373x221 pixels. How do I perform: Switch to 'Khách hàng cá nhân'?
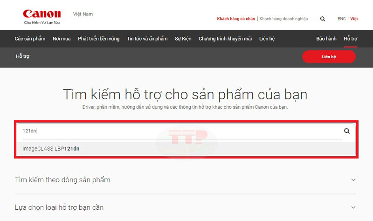(236, 19)
